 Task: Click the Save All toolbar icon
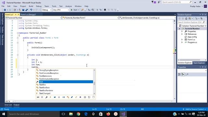tap(27, 10)
